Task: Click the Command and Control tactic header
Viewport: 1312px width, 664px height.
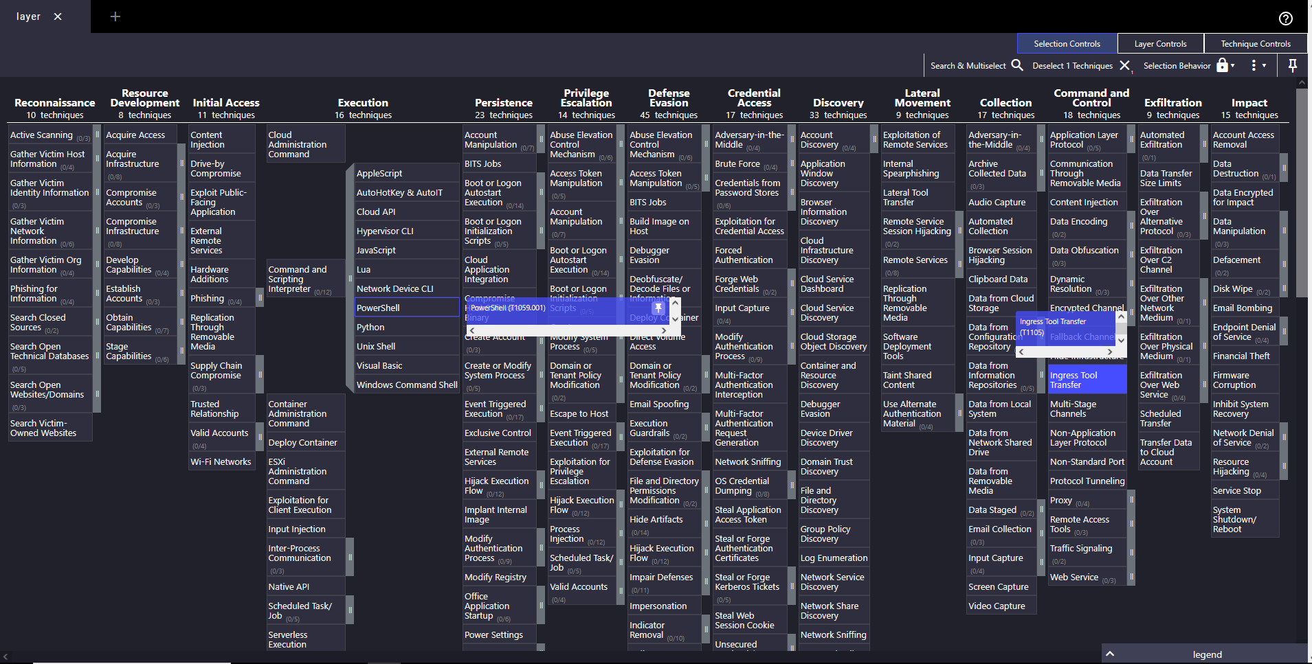Action: pyautogui.click(x=1091, y=98)
